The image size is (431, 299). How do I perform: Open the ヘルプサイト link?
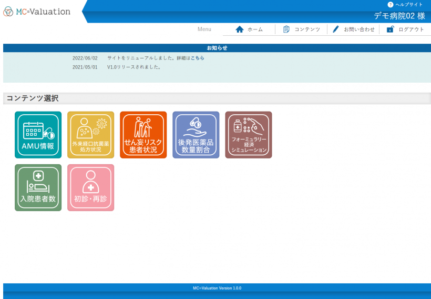[409, 4]
